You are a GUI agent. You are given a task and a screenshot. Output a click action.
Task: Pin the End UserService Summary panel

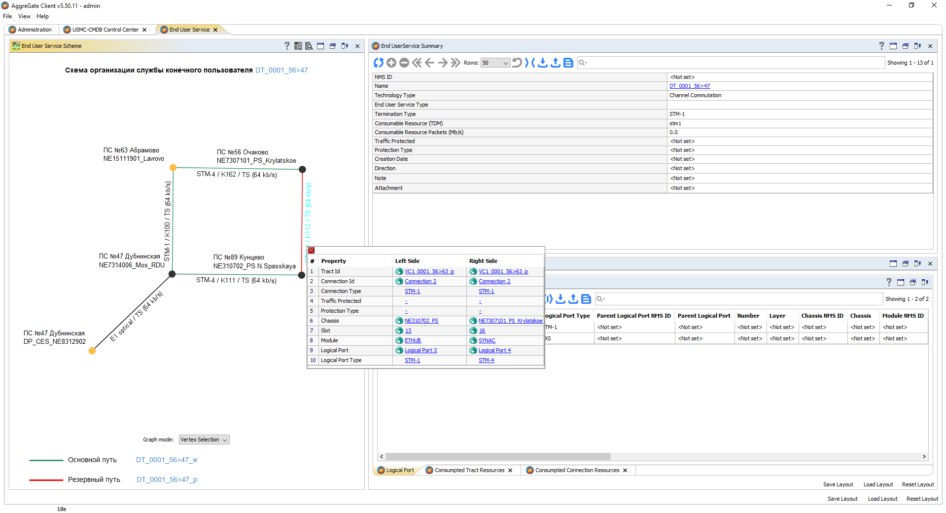pos(917,46)
